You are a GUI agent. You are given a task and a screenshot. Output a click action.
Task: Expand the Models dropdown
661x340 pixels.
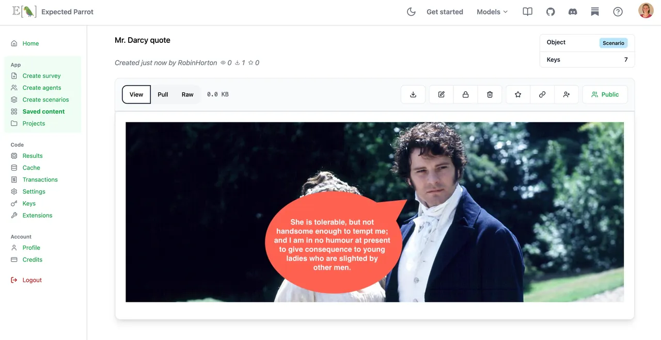click(x=492, y=12)
